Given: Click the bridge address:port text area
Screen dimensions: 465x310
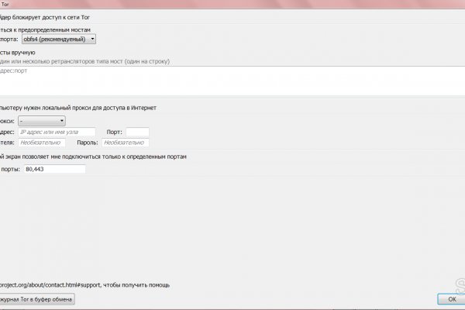Looking at the screenshot, I should [x=232, y=81].
